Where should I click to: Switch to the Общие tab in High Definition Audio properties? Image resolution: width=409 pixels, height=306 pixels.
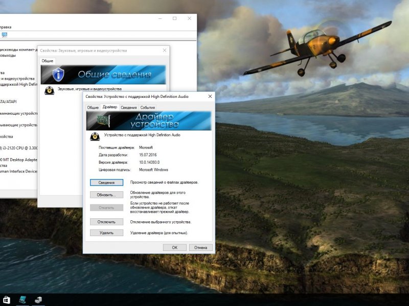click(93, 108)
